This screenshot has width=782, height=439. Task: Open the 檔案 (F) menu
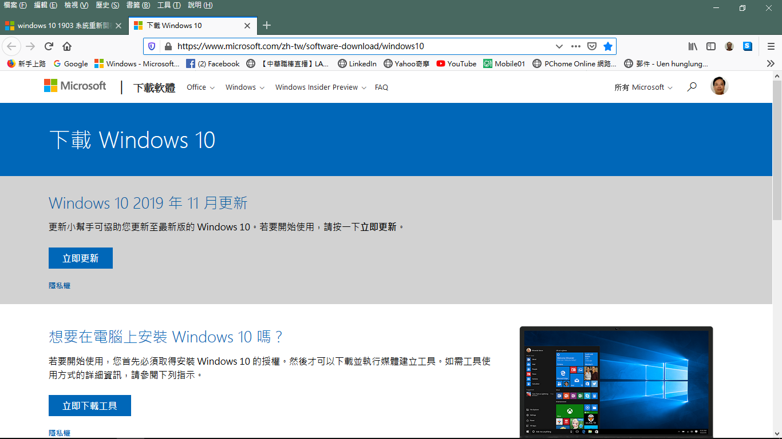tap(15, 5)
